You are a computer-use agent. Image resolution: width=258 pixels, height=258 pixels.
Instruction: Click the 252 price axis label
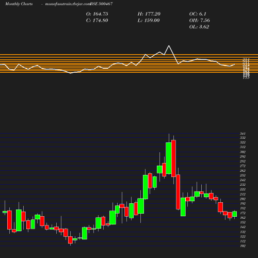coord(243,175)
